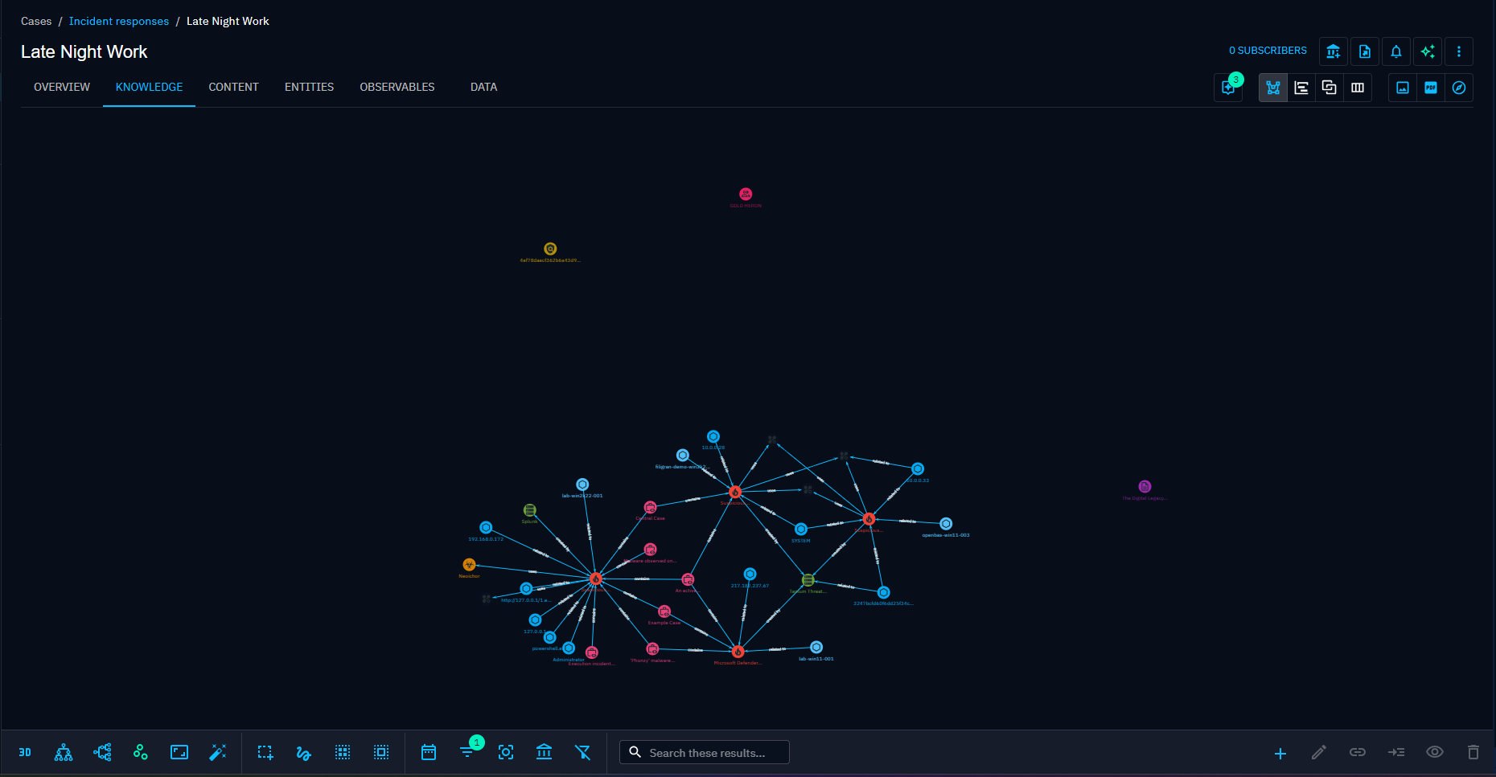Enable vertical tree layout icon
1496x777 pixels.
coord(64,752)
